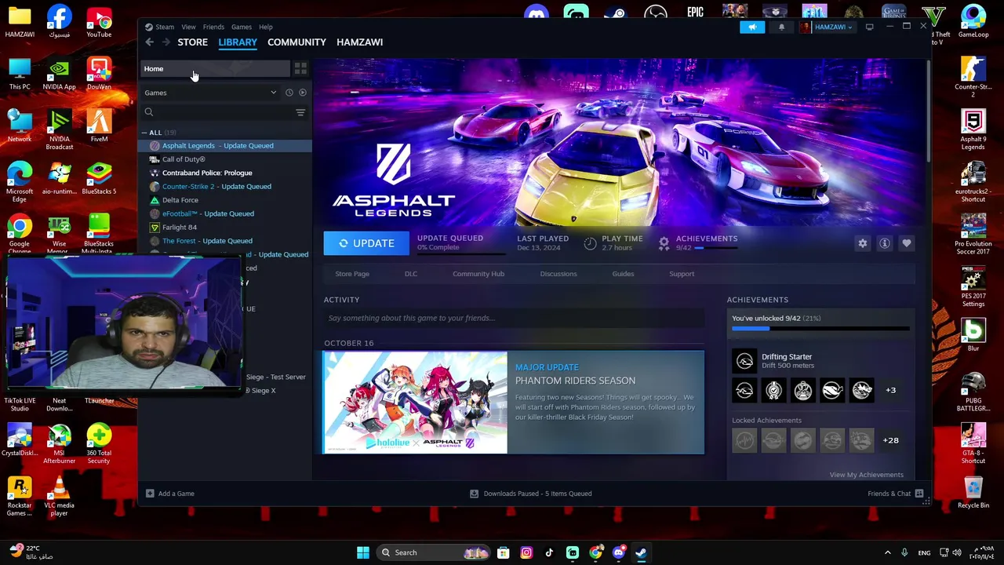1004x565 pixels.
Task: Switch to STORE tab
Action: [192, 42]
